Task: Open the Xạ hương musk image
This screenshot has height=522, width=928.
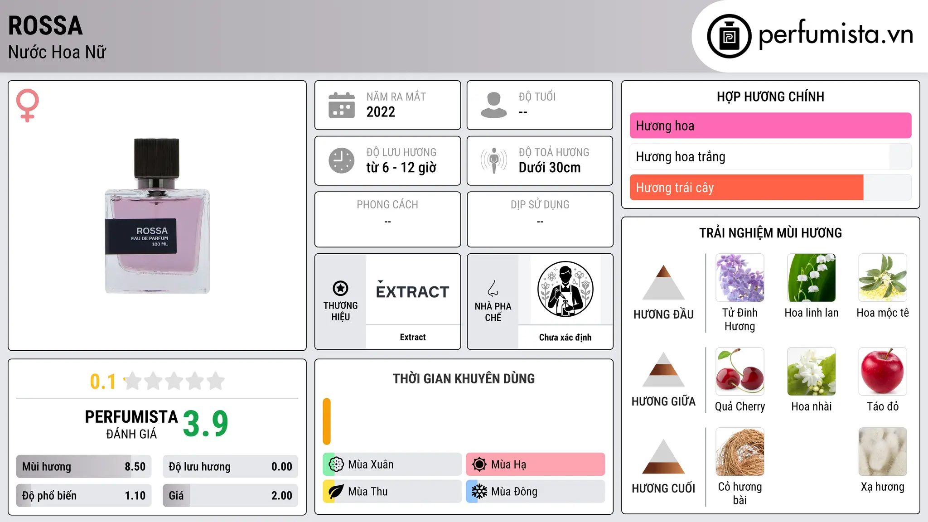Action: click(883, 452)
